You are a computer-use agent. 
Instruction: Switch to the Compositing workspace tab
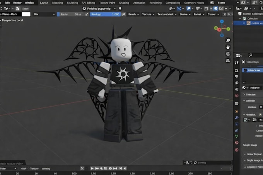tap(173, 3)
